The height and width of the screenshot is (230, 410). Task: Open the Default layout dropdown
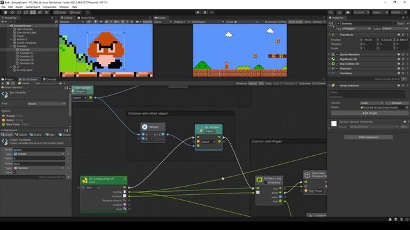tap(398, 12)
